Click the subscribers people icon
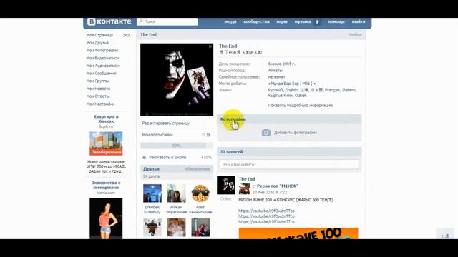The width and height of the screenshot is (458, 257). pyautogui.click(x=208, y=135)
